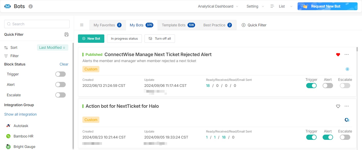Select the Bamboo HR integration
Image resolution: width=362 pixels, height=150 pixels.
(x=23, y=136)
